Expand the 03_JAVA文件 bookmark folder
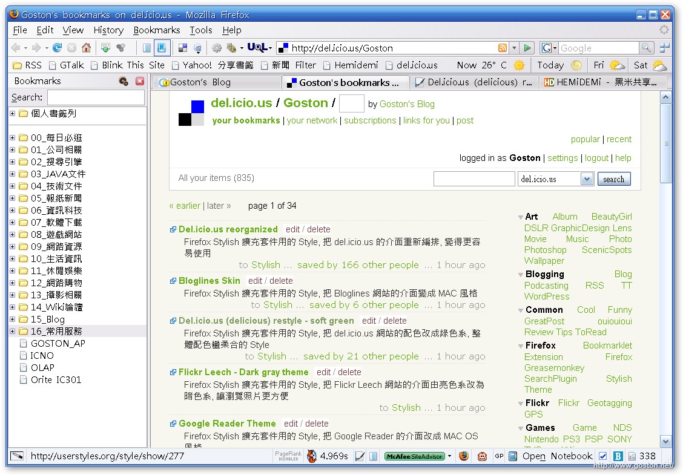 [x=13, y=174]
